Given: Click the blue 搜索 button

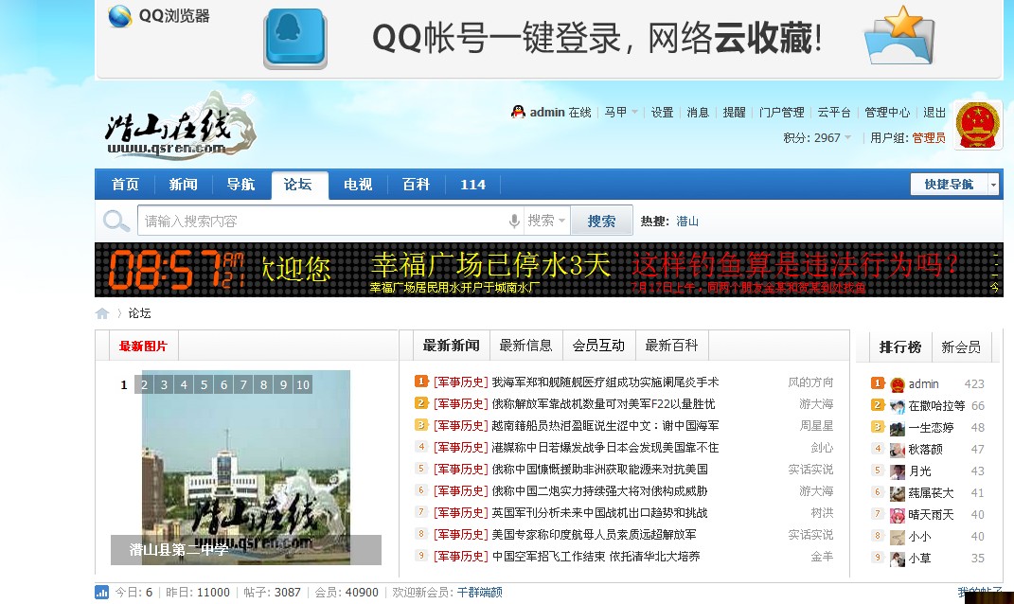Looking at the screenshot, I should pos(601,222).
